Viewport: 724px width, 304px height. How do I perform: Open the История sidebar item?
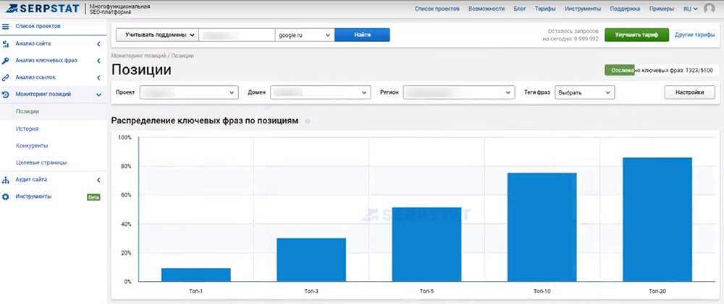pos(27,129)
